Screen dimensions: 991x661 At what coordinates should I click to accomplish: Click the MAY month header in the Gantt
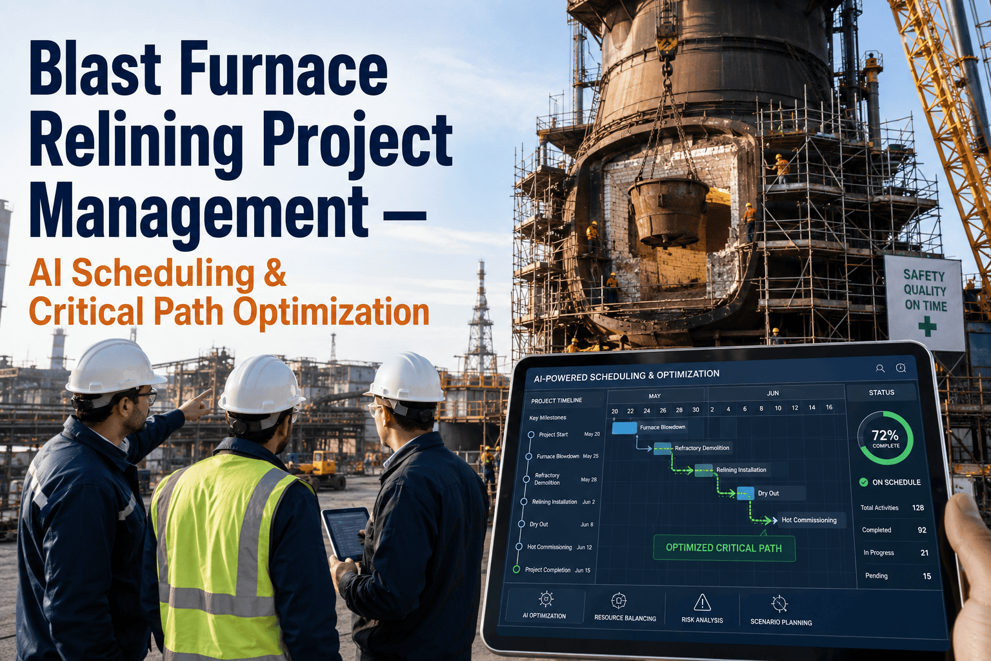pyautogui.click(x=654, y=396)
